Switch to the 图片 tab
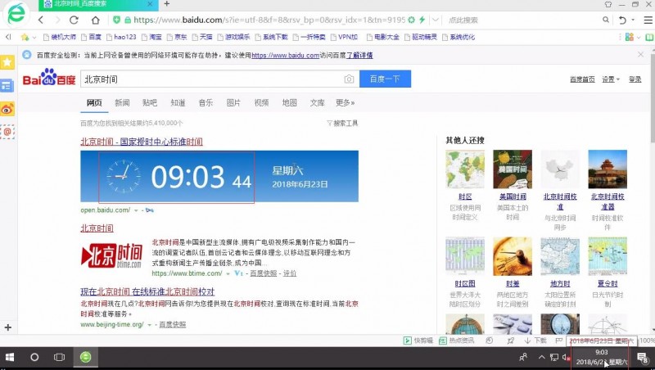 (233, 102)
